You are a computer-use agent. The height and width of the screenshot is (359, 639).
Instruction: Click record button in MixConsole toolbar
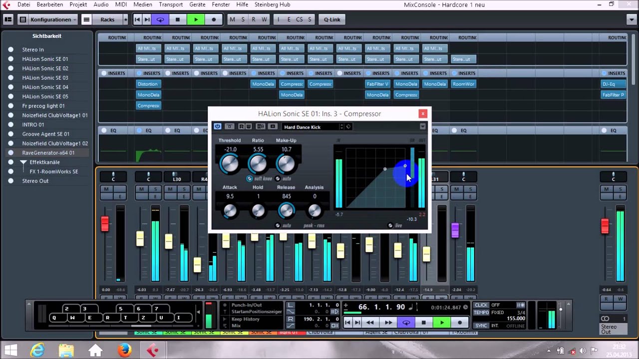click(214, 19)
